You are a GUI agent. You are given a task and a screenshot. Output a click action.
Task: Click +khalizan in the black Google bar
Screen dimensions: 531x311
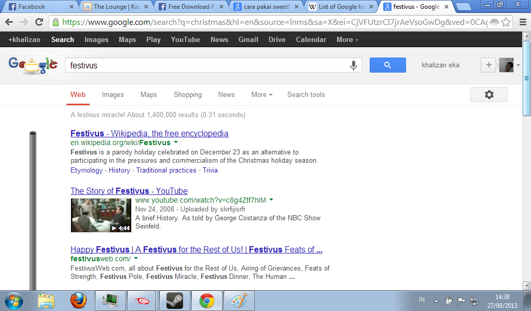click(x=24, y=39)
